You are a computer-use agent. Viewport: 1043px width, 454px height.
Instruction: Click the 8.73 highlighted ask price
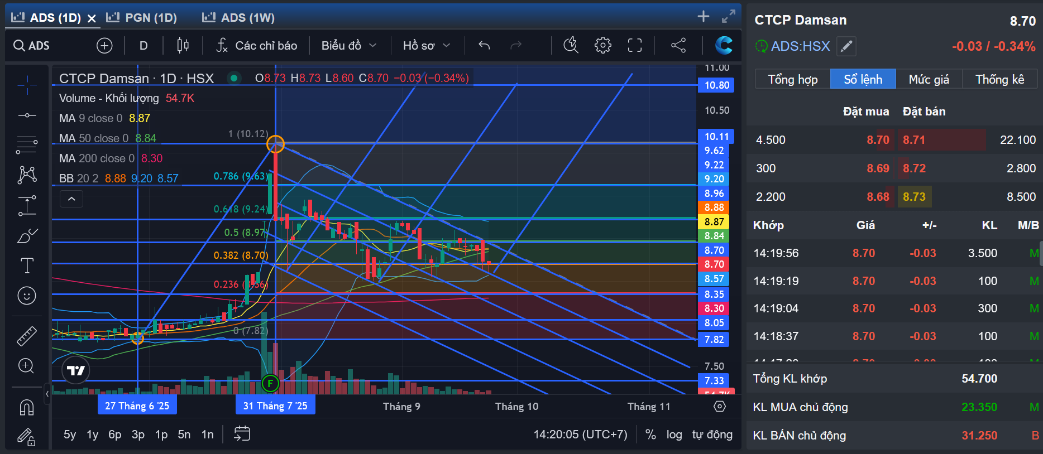tap(915, 197)
